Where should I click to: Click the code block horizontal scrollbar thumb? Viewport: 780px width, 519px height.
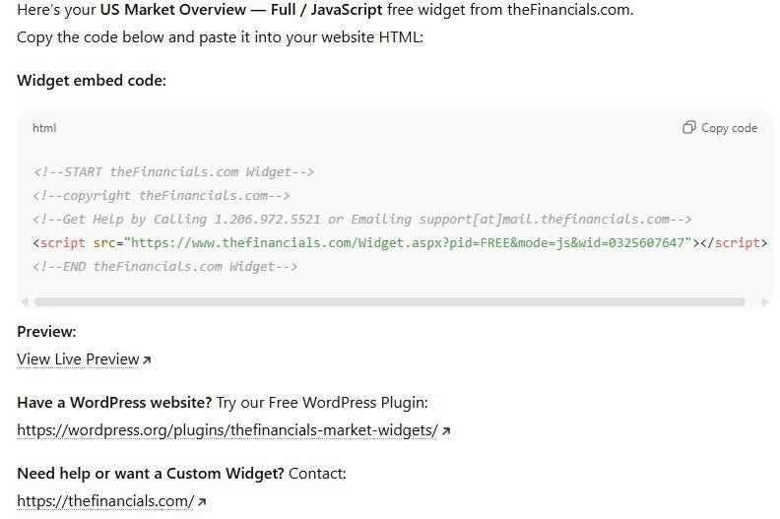tap(390, 301)
